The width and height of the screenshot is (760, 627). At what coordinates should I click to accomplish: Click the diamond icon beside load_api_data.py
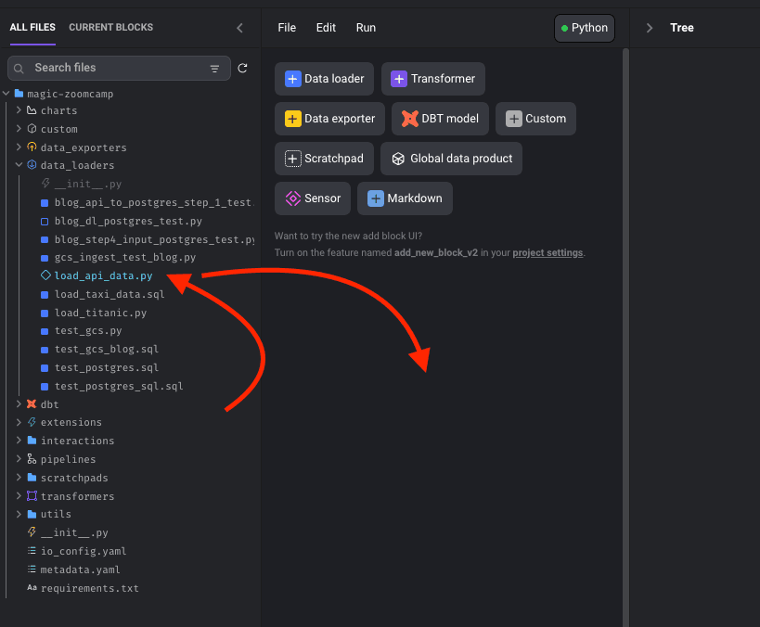click(45, 275)
